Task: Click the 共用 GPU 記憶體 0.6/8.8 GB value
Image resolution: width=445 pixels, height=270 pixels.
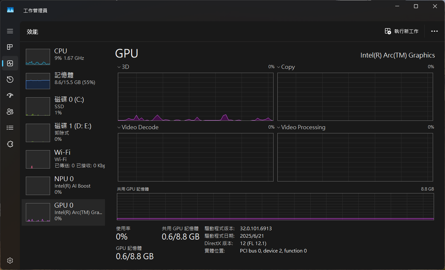Action: click(x=181, y=237)
